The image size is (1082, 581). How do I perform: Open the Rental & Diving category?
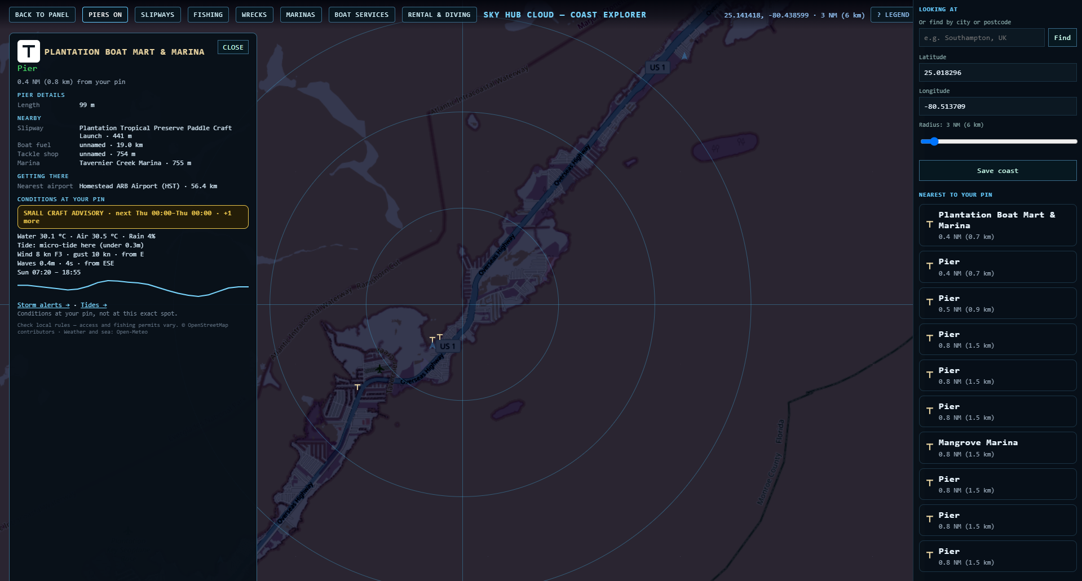point(439,15)
